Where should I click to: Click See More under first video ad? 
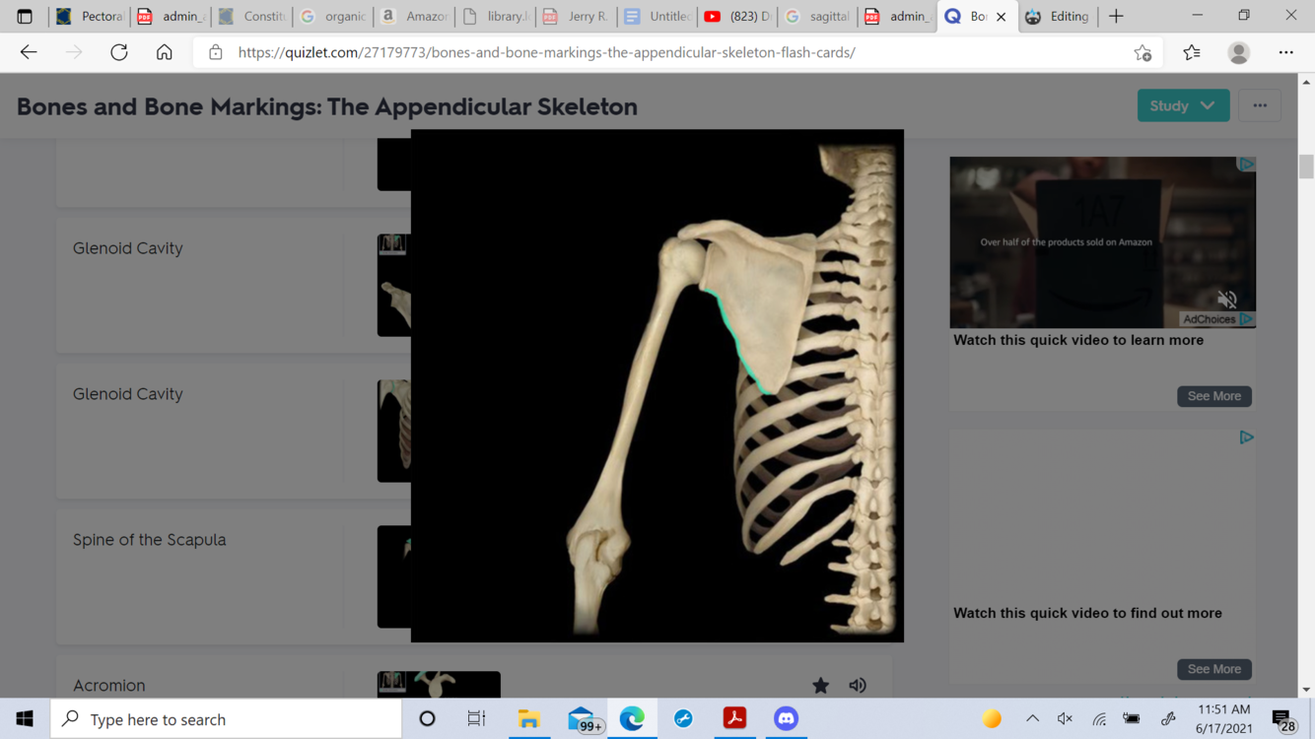[x=1213, y=396]
